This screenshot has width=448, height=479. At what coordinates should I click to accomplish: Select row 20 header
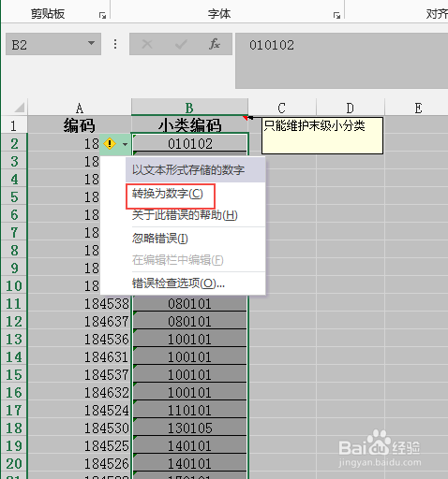[x=14, y=463]
